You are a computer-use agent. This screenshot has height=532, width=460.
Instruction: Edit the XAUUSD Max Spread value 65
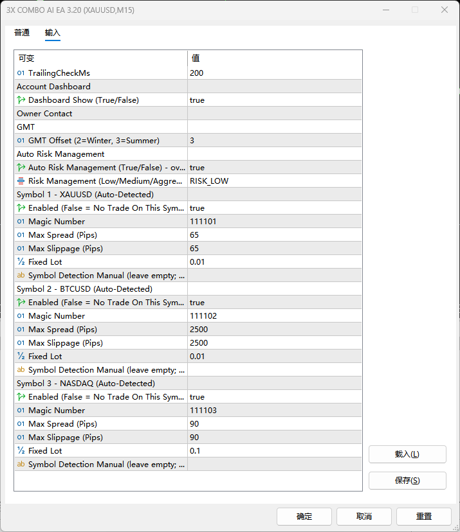click(x=275, y=235)
